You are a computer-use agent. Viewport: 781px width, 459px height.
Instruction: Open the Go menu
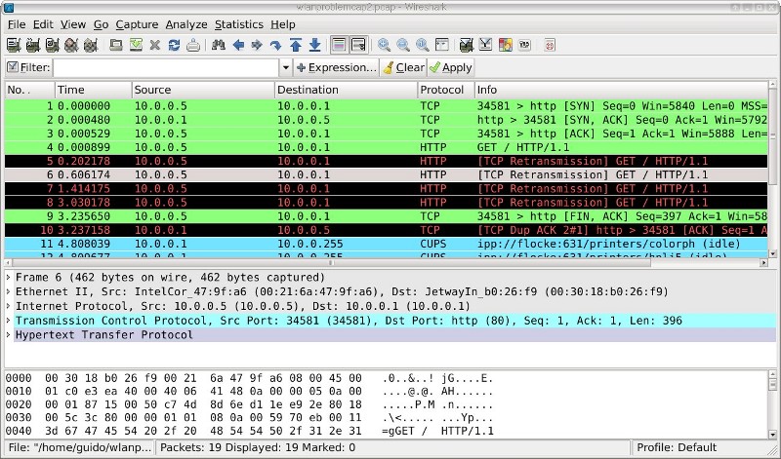[x=102, y=24]
